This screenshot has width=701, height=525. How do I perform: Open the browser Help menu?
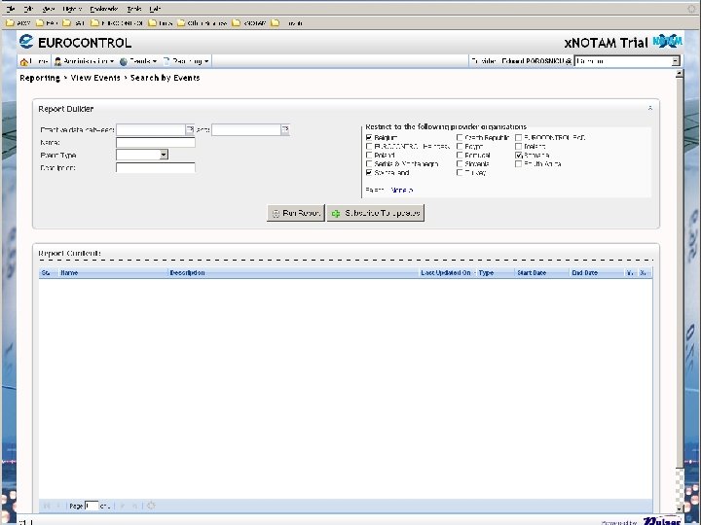pos(155,9)
